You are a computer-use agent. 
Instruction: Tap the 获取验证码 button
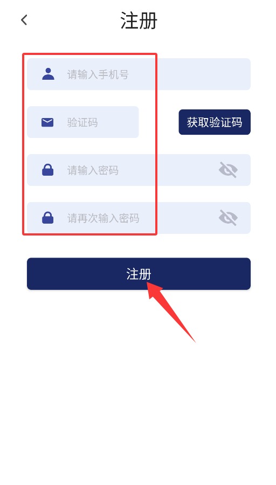click(x=215, y=122)
